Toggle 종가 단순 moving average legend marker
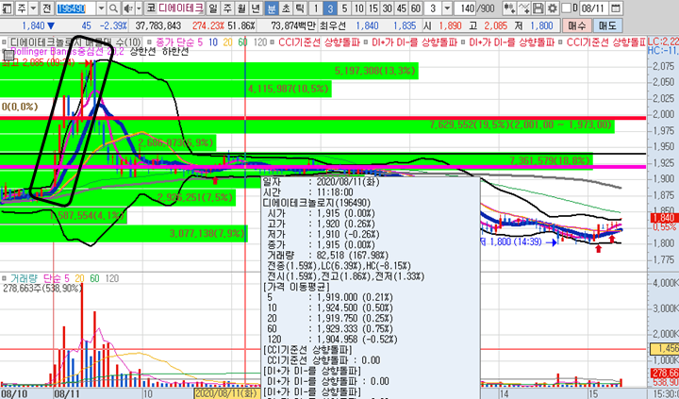This screenshot has height=399, width=679. (x=149, y=42)
